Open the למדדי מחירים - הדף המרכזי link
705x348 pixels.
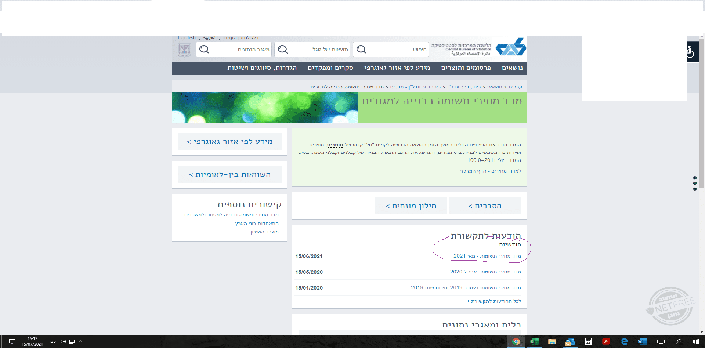[490, 171]
